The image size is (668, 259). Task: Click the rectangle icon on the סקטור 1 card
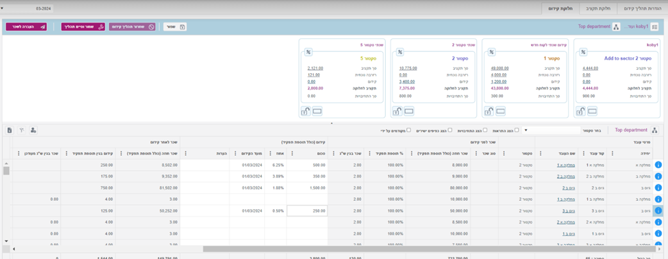click(x=501, y=111)
